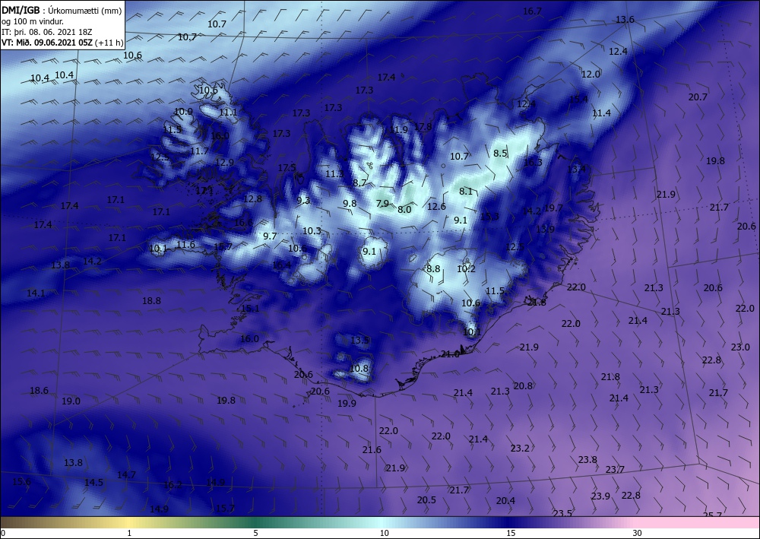Select the 20.5 value label

tap(426, 500)
